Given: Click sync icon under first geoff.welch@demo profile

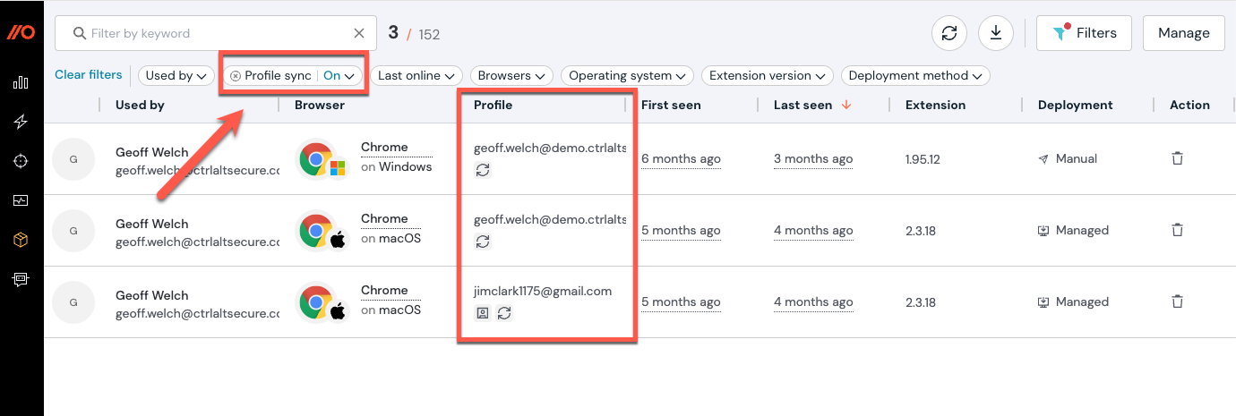Looking at the screenshot, I should point(483,170).
